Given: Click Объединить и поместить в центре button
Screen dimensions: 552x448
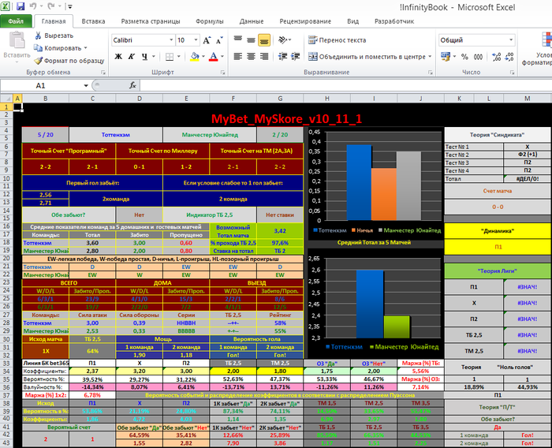Looking at the screenshot, I should point(367,56).
